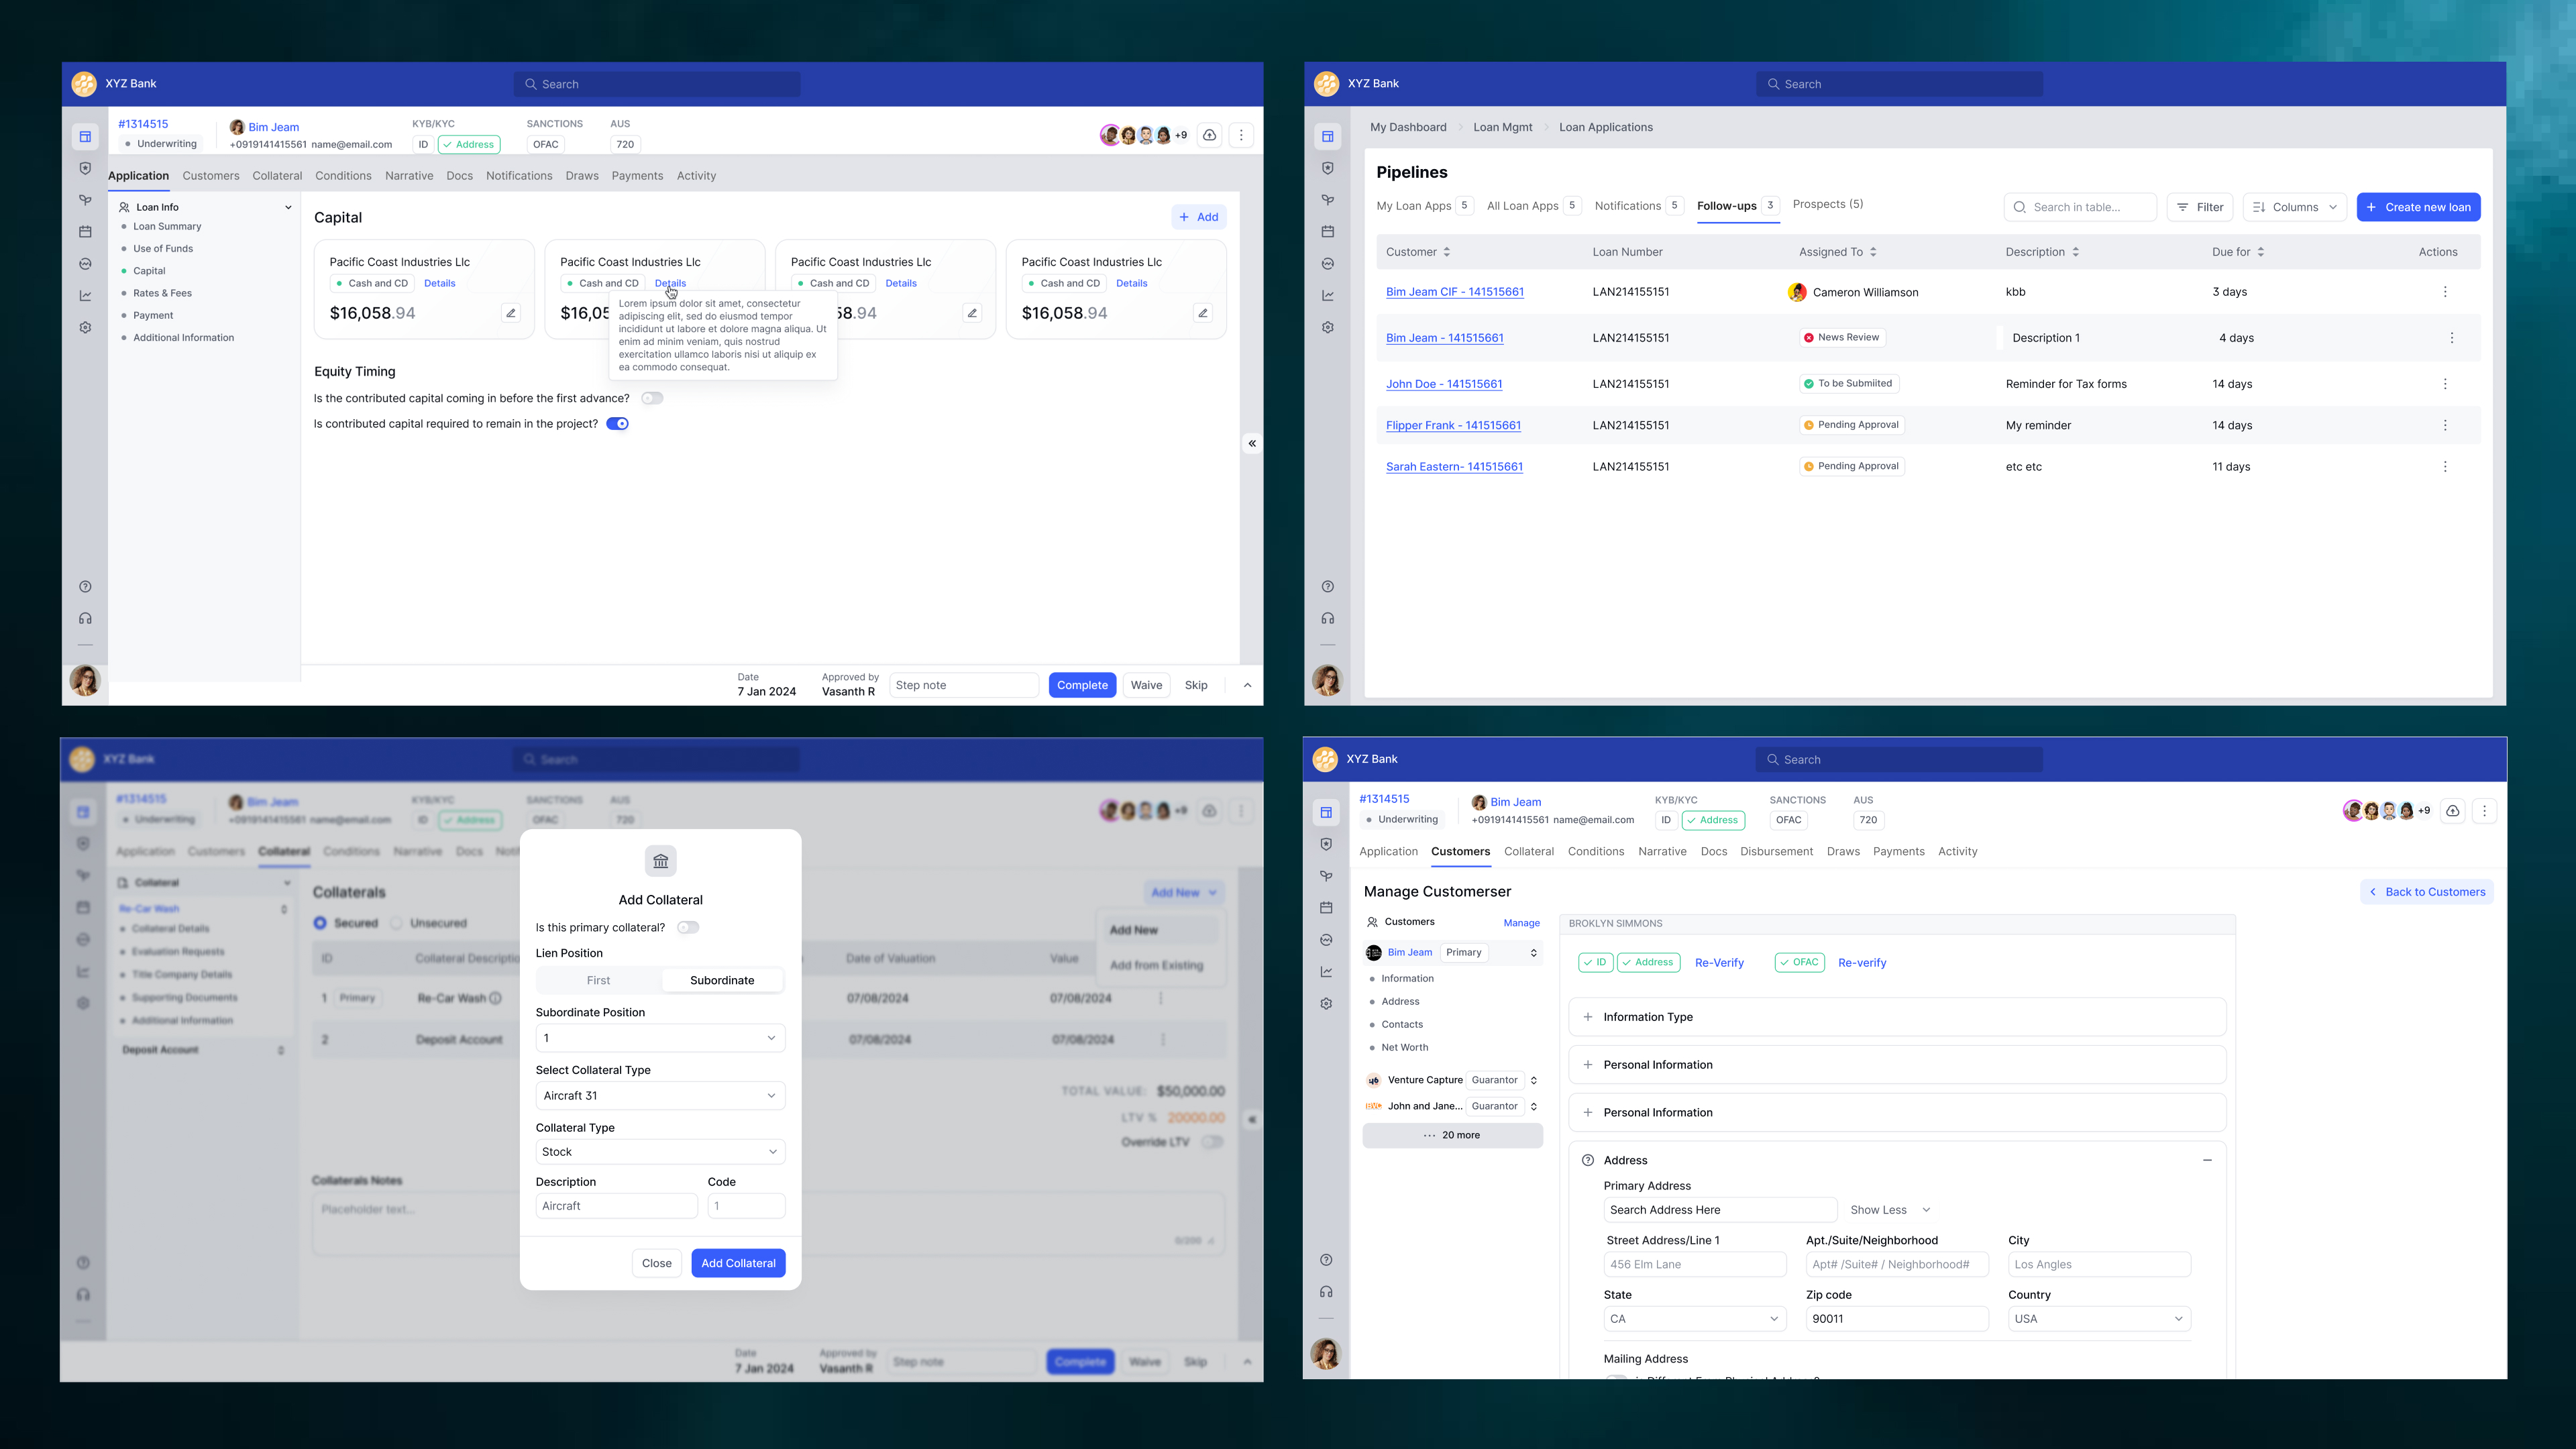The width and height of the screenshot is (2576, 1449).
Task: Open the dashboard layout icon in Pipelines window sidebar
Action: point(1328,136)
